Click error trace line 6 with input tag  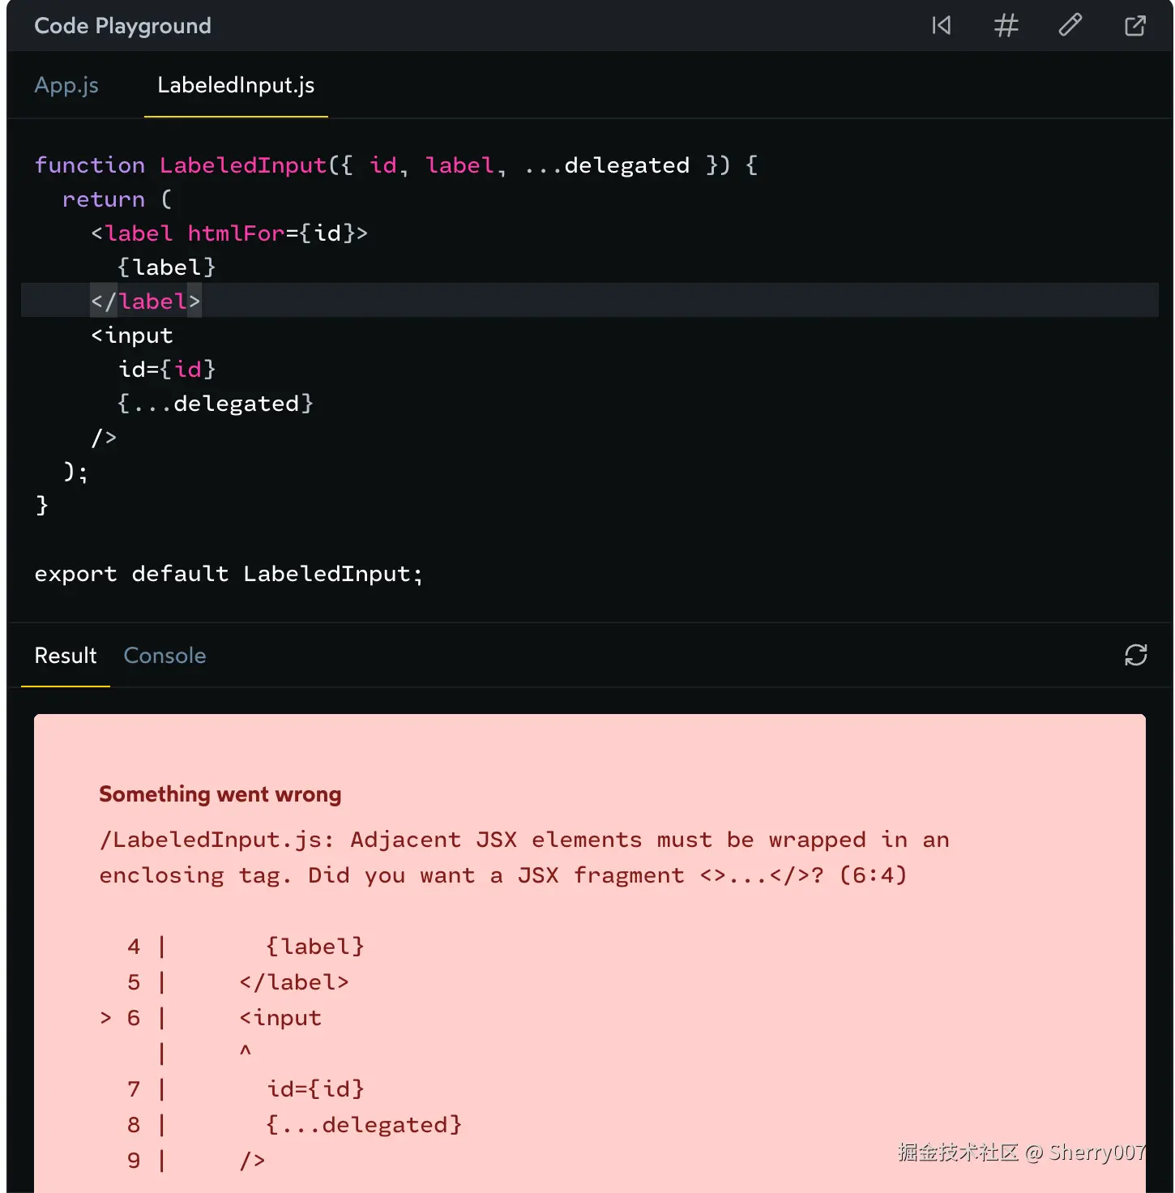coord(280,1018)
